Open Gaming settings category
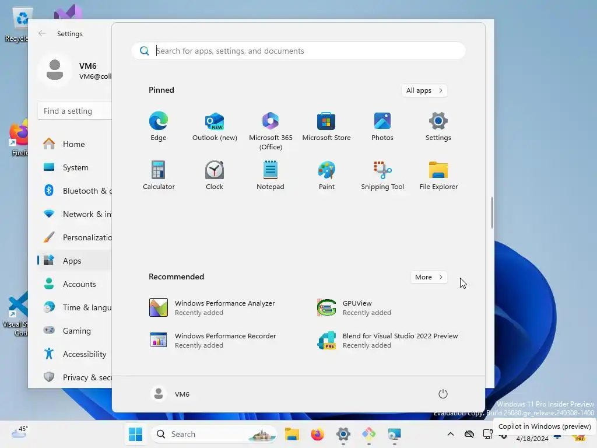Viewport: 597px width, 448px height. pos(74,331)
